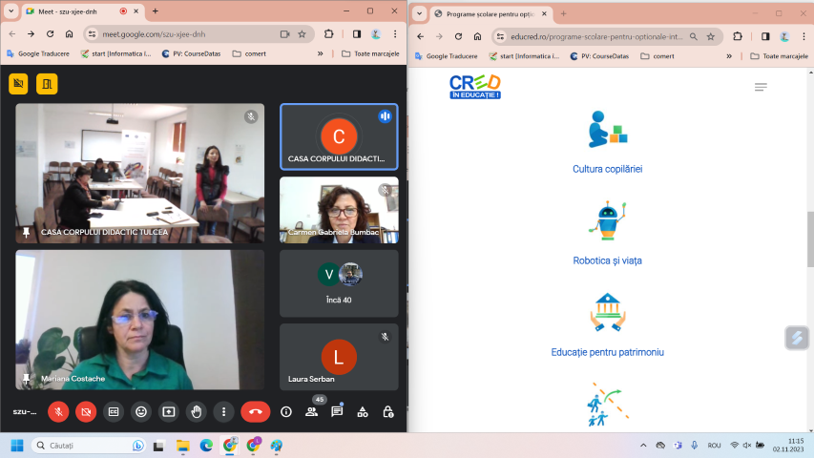
Task: Select the Programe școlare pentru opționale tab
Action: 487,13
